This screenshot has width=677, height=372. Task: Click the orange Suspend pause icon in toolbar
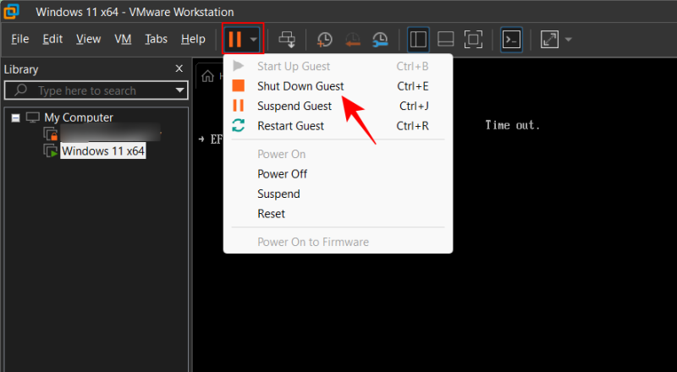click(x=234, y=39)
